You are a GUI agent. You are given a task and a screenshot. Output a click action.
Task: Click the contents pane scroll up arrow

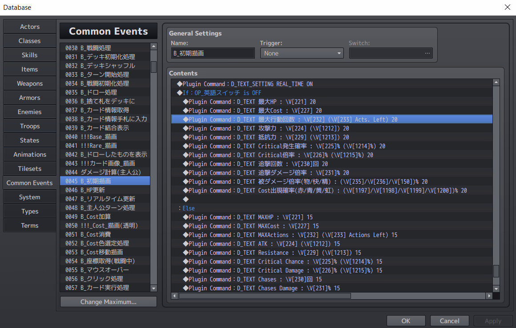point(496,83)
